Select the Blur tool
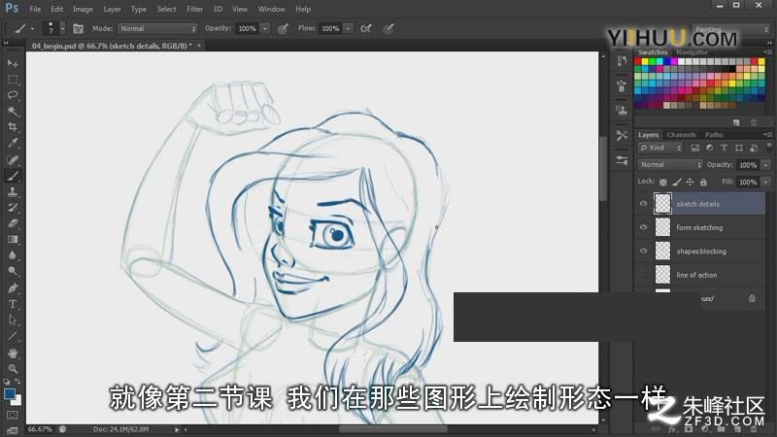The image size is (777, 437). (x=13, y=255)
